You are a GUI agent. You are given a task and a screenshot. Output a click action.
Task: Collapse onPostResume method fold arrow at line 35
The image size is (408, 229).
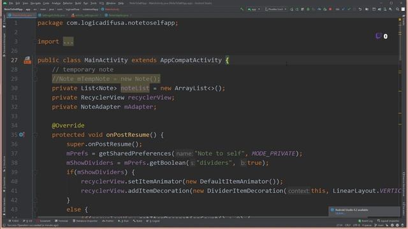click(x=35, y=135)
